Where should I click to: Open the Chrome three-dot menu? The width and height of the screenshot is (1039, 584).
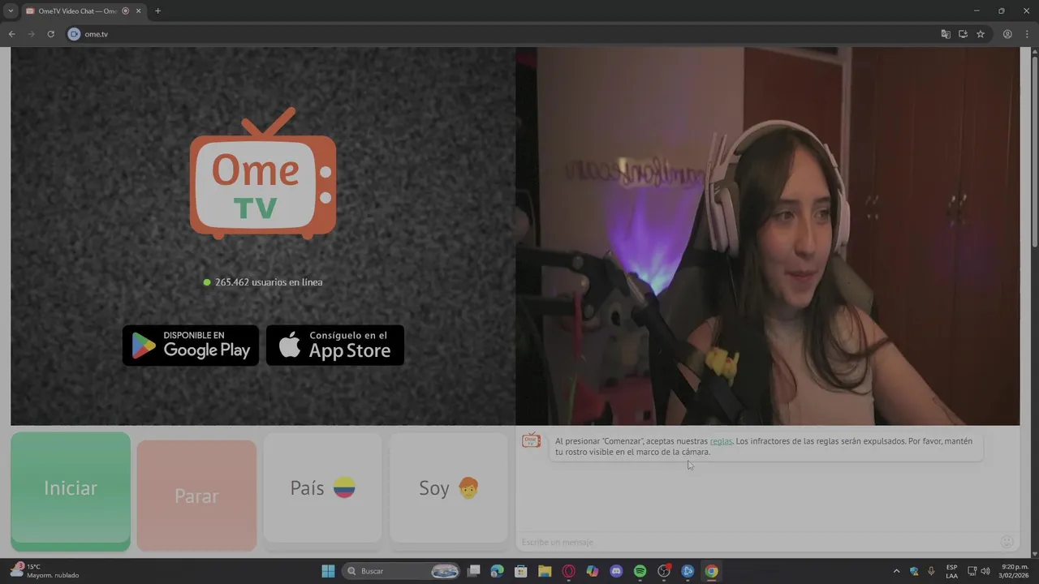(1027, 34)
